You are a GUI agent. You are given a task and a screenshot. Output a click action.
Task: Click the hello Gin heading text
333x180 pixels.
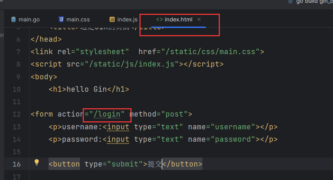point(87,89)
